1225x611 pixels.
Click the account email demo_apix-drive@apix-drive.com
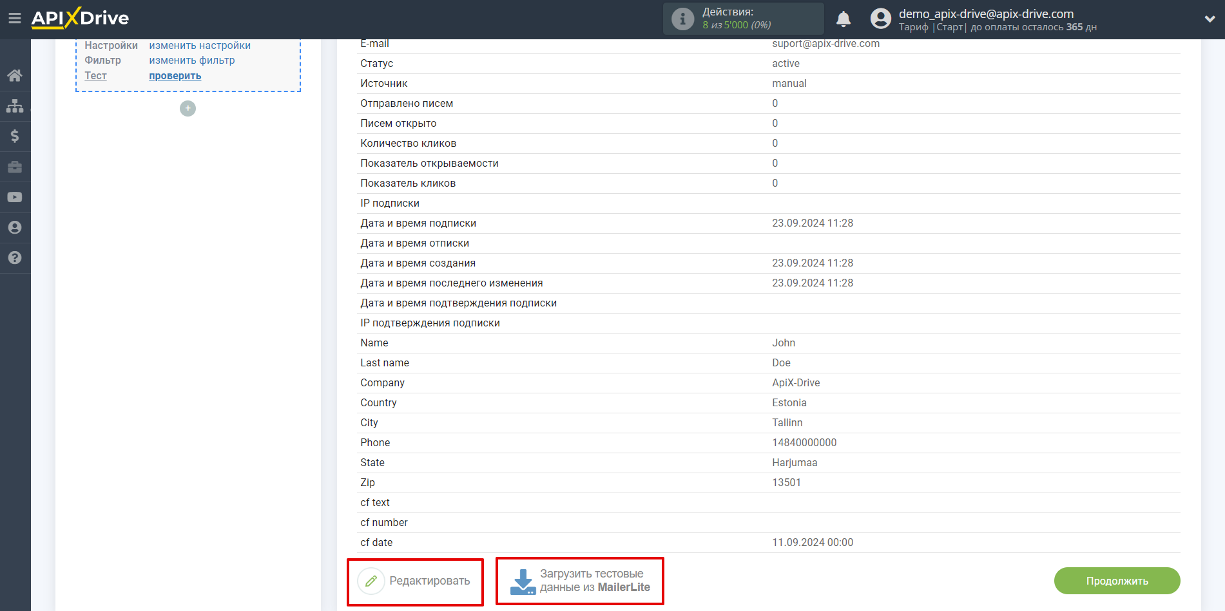click(986, 14)
